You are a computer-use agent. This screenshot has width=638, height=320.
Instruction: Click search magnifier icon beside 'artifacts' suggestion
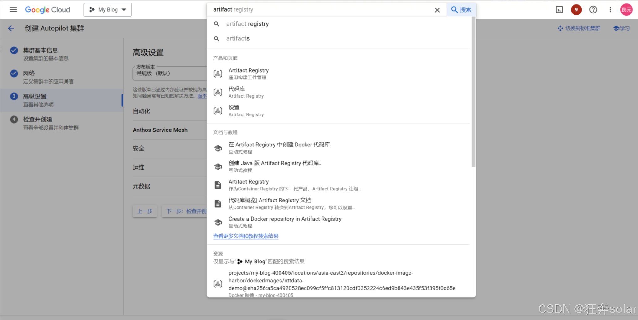[216, 38]
